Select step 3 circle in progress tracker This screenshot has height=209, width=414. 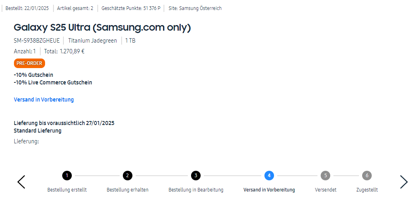[x=195, y=175]
